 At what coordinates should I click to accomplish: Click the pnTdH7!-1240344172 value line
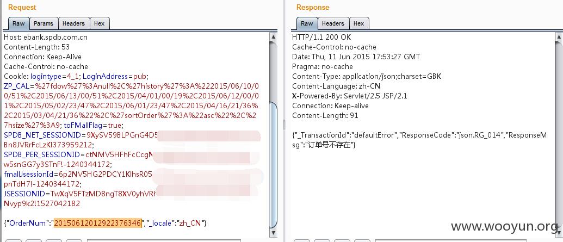(x=43, y=184)
